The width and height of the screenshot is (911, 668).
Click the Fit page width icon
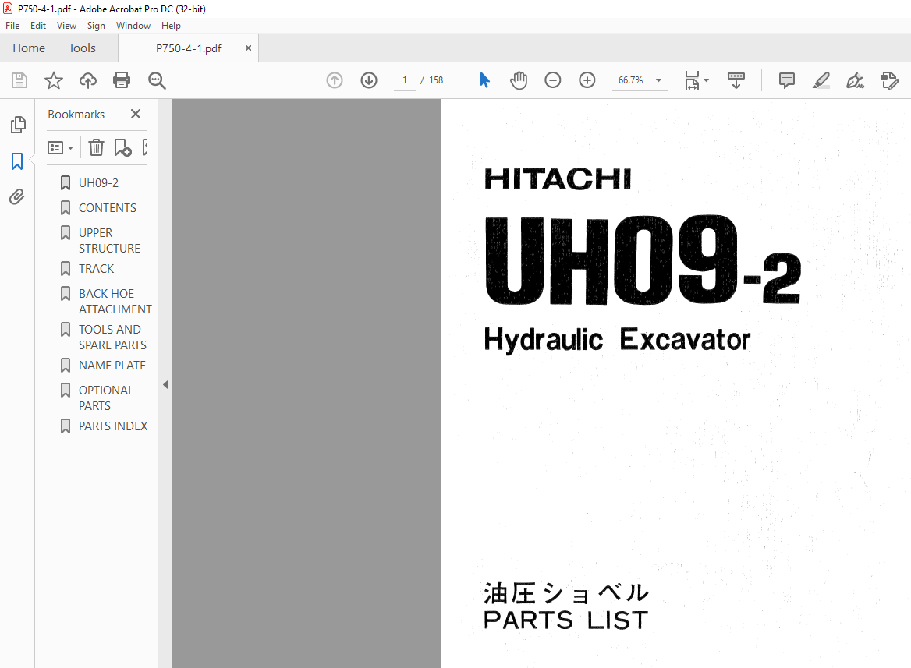(692, 80)
